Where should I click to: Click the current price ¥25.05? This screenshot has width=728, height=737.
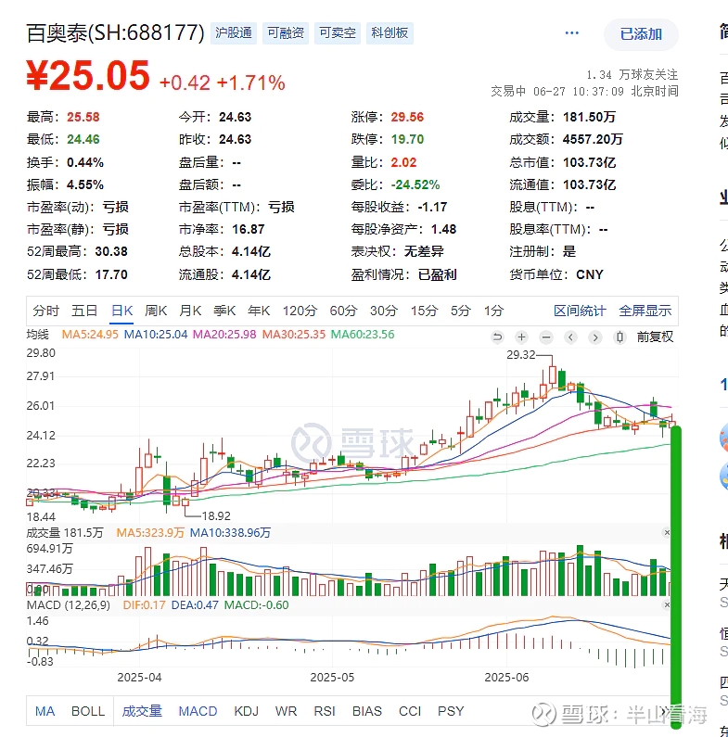click(88, 76)
